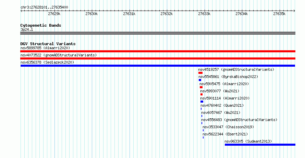305x158 pixels.
Task: Click the nsv4073522 (gnomADStructuralVariants) label
Action: tap(59, 55)
